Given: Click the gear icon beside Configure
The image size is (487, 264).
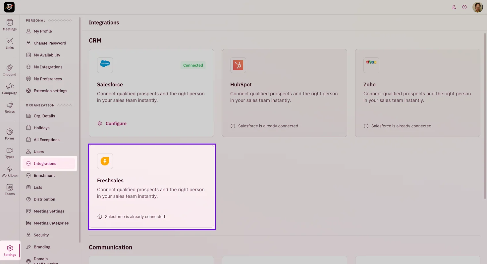Looking at the screenshot, I should 100,123.
